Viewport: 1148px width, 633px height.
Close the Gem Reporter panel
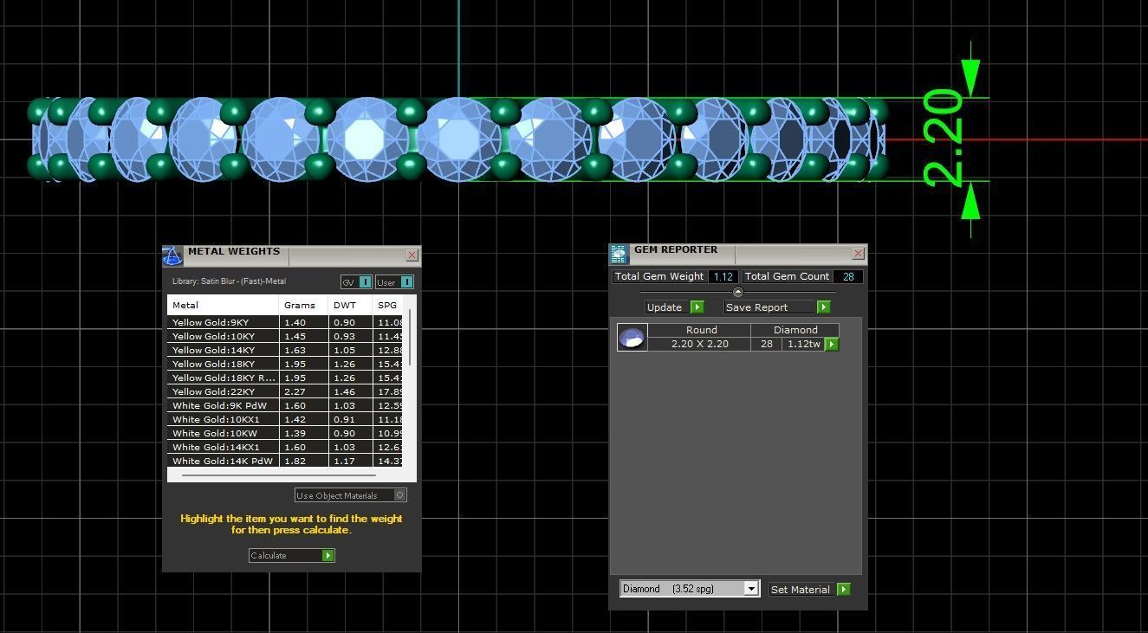[x=859, y=254]
